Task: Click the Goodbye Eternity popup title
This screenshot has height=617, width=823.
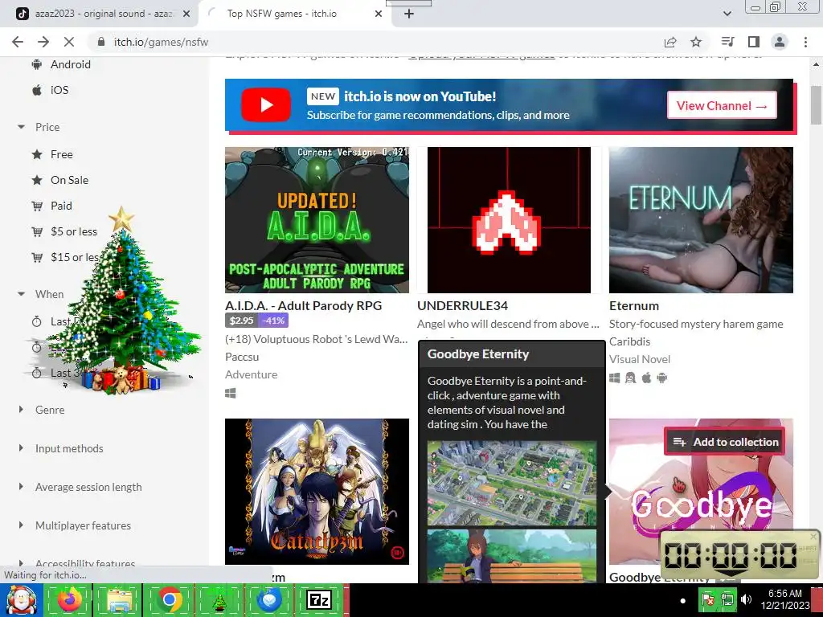Action: pyautogui.click(x=478, y=354)
